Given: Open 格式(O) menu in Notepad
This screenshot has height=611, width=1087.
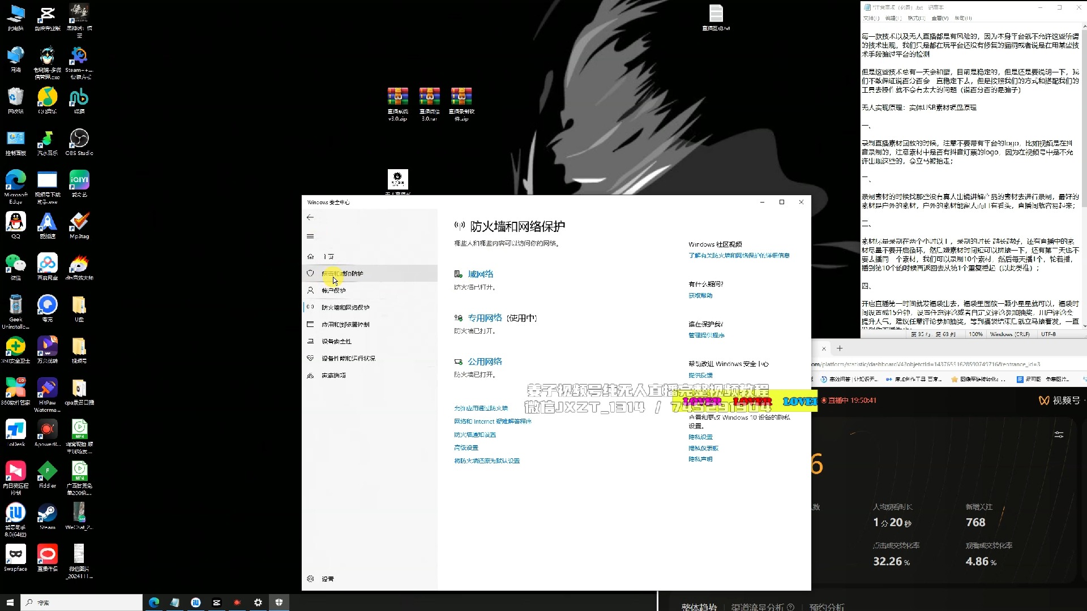Looking at the screenshot, I should [916, 18].
